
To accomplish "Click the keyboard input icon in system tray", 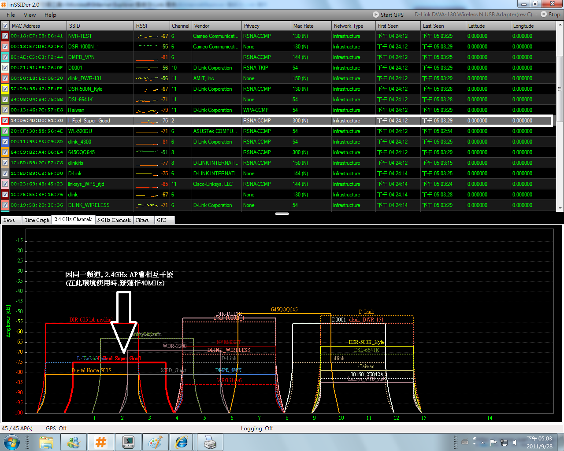I will tap(464, 442).
